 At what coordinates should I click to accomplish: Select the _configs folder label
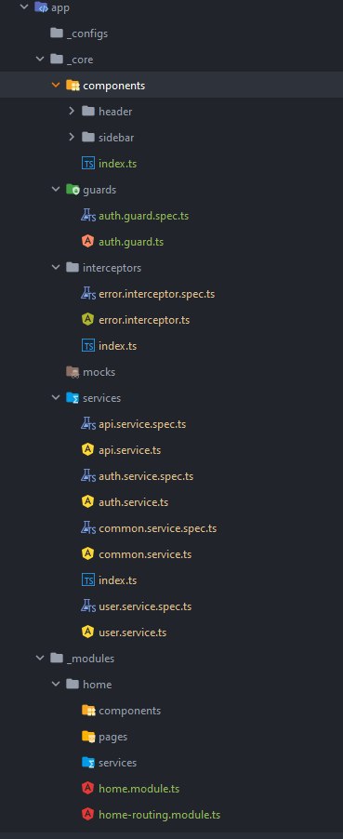tap(87, 33)
